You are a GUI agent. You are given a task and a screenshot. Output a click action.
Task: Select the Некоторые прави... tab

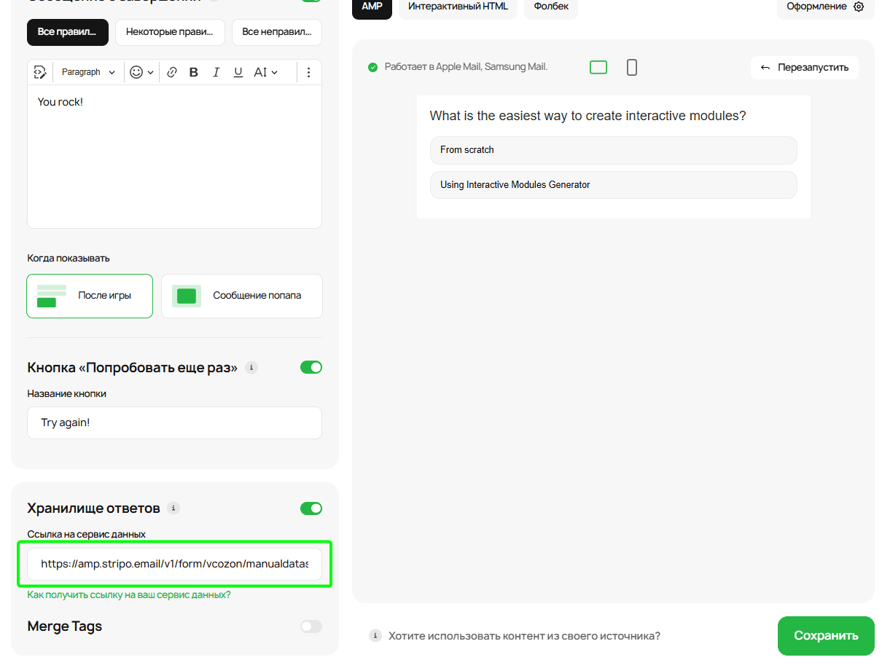170,32
